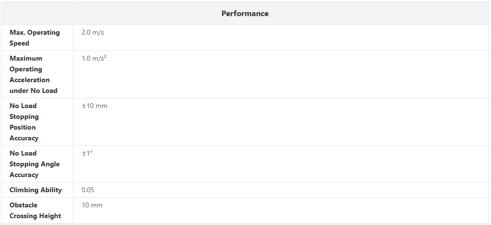Select the Climbing Ability row label
The image size is (491, 225).
36,190
